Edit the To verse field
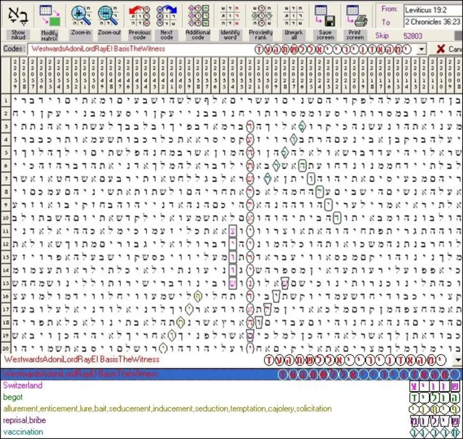The image size is (463, 439). (433, 22)
